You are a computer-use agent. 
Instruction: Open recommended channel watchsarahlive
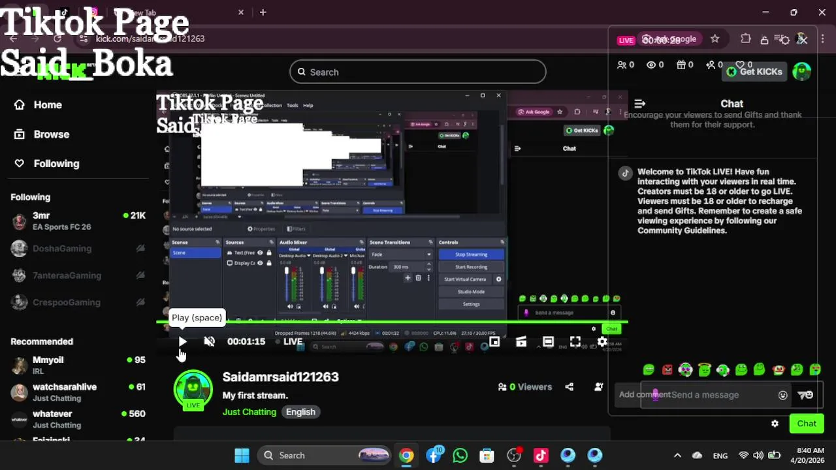[x=78, y=392]
